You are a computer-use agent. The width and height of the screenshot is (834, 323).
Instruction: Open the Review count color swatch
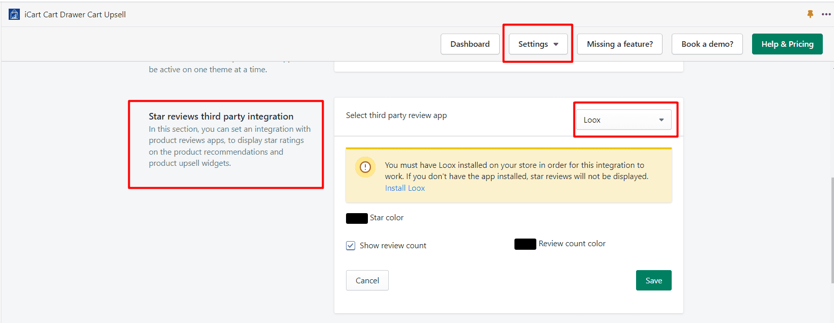point(525,244)
